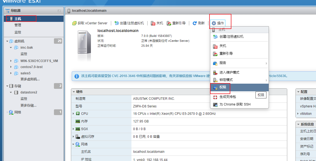Click the network count badge 1
Viewport: 316px width, 161px height.
pos(58,112)
